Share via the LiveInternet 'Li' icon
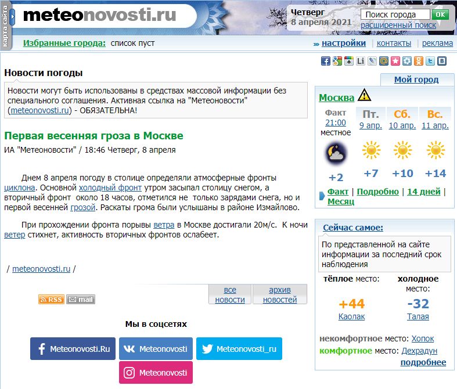 361,61
